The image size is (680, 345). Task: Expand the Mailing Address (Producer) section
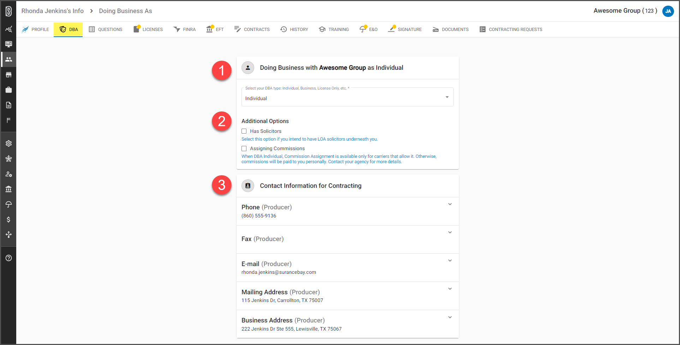tap(347, 296)
